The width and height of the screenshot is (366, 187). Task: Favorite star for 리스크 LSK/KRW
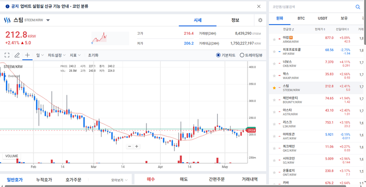tap(274, 124)
